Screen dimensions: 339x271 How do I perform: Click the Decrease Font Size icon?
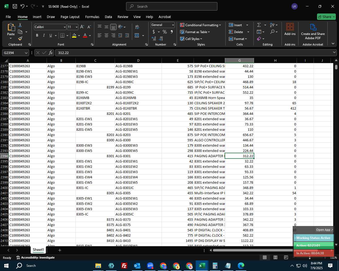pos(89,27)
